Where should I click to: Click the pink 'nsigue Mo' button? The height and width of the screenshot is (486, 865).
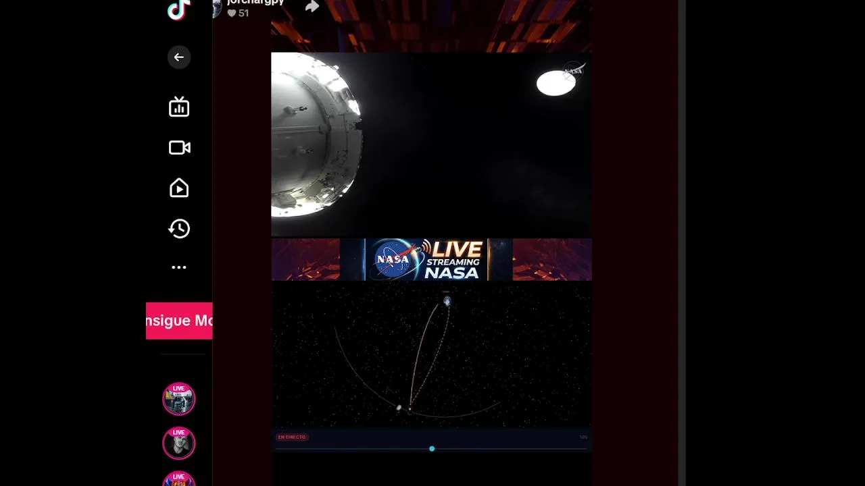click(x=179, y=321)
